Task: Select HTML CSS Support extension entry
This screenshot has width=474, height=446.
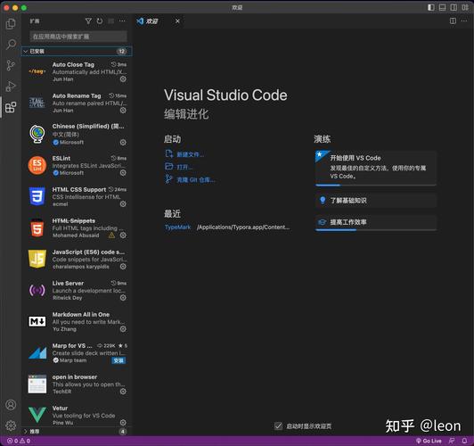Action: click(x=77, y=196)
